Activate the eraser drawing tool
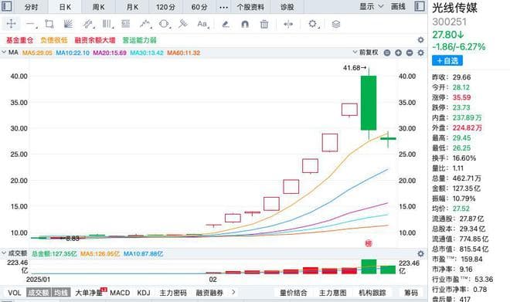The image size is (510, 302). coord(226,24)
